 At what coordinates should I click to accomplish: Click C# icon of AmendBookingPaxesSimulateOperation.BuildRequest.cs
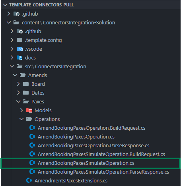tap(32, 154)
